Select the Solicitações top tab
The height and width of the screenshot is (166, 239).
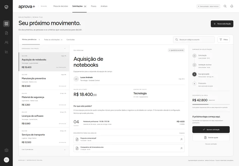pos(79,6)
